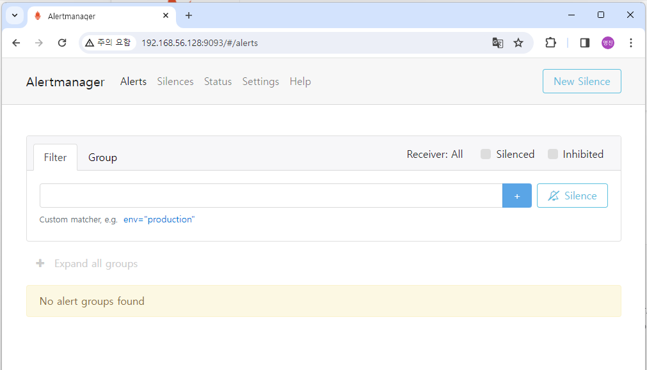Viewport: 647px width, 370px height.
Task: Click the Alertmanager flame favicon in tab
Action: [x=38, y=16]
